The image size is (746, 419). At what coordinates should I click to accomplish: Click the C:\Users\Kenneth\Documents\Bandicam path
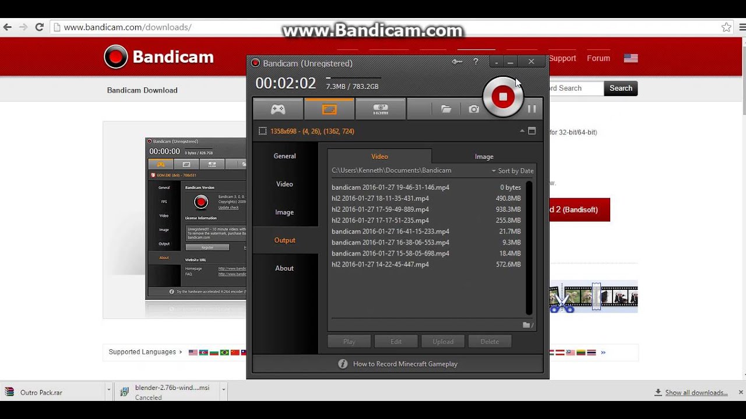pos(392,171)
